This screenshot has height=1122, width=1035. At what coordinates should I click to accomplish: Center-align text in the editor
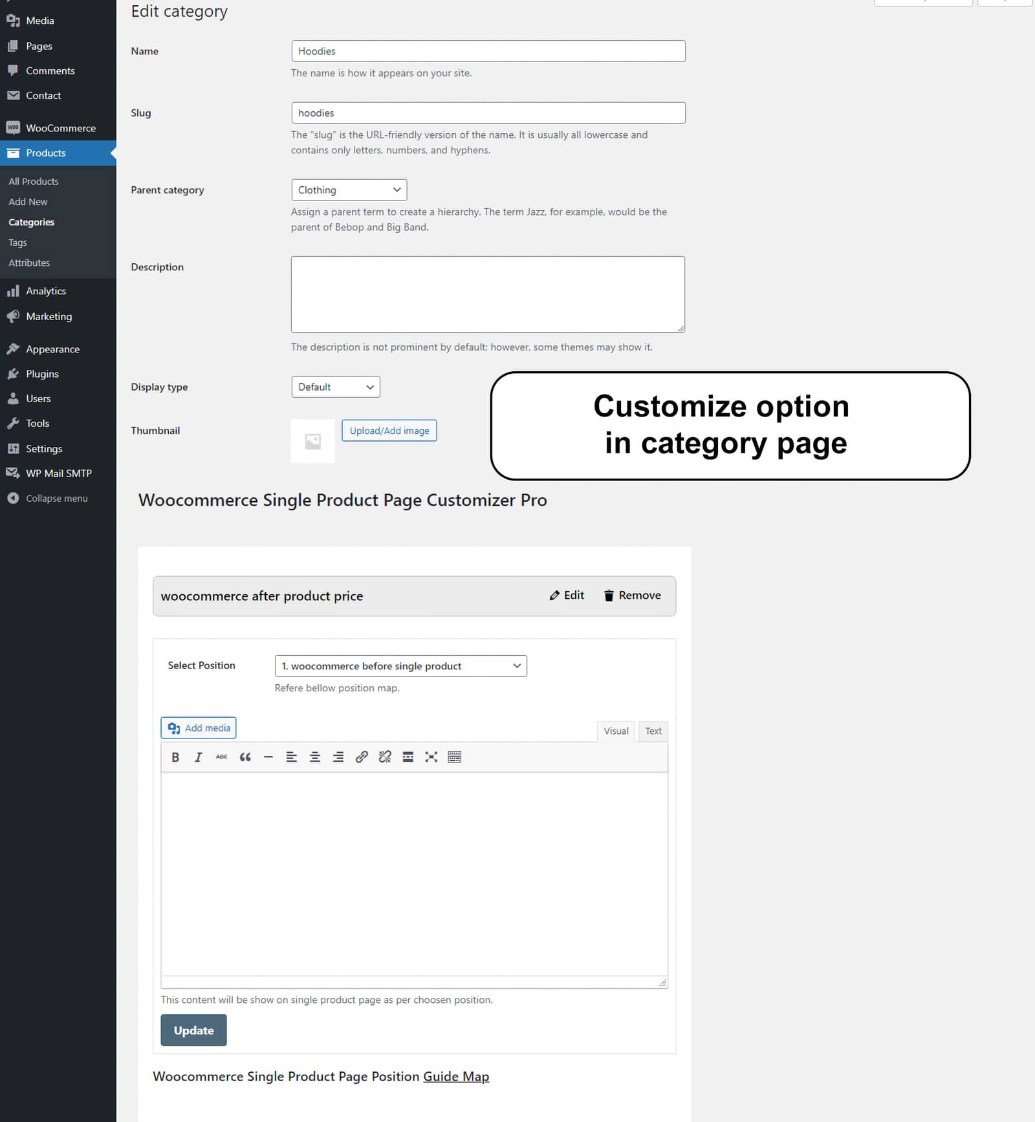(x=315, y=757)
